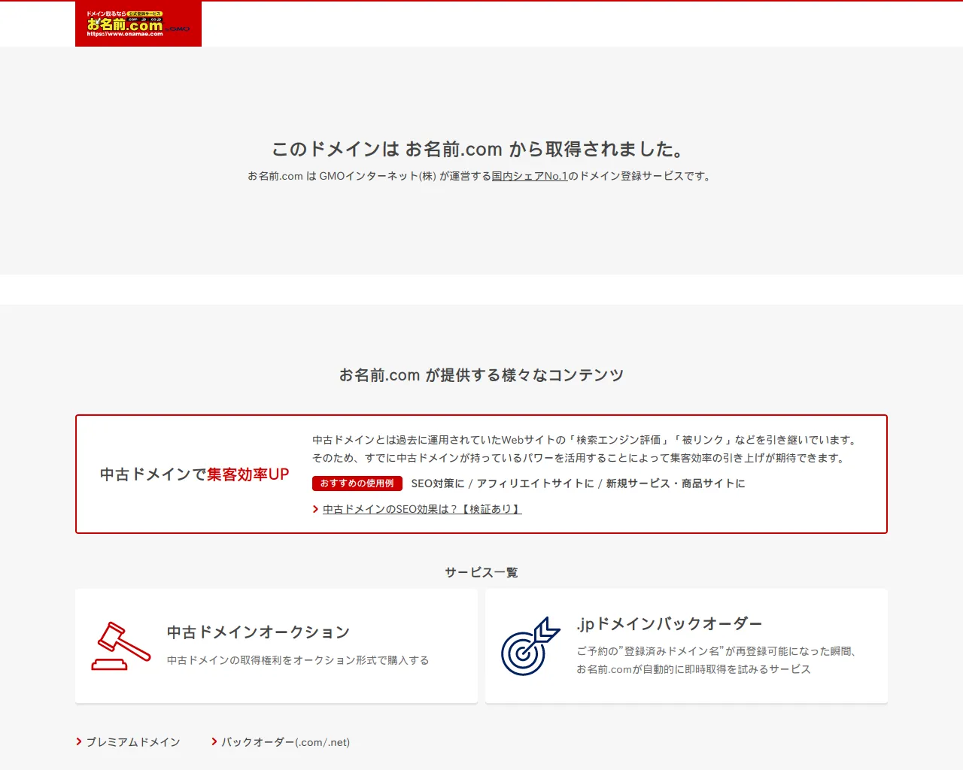Open the 国内シェアNo.1 link
The height and width of the screenshot is (770, 963).
[530, 176]
